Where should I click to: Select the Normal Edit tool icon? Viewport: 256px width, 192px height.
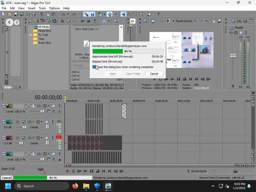pyautogui.click(x=123, y=14)
